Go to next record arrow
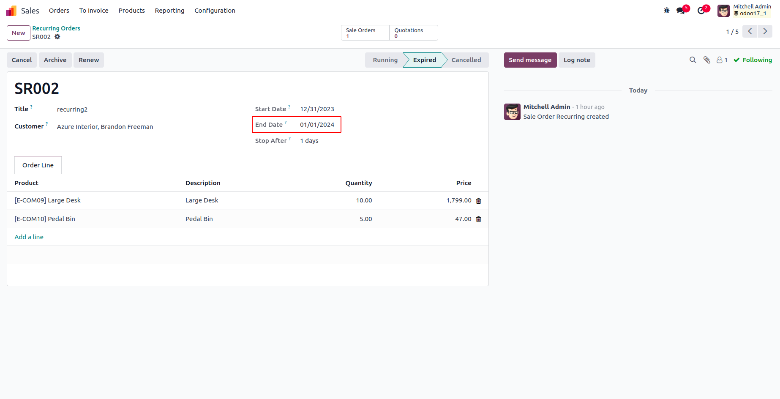780x399 pixels. 765,31
